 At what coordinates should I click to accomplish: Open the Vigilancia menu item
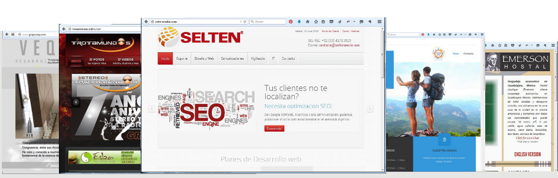258,58
